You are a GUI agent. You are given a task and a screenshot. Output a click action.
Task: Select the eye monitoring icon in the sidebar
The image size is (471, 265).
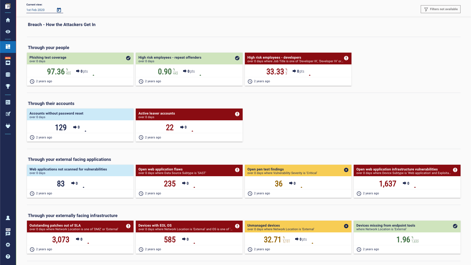(8, 32)
